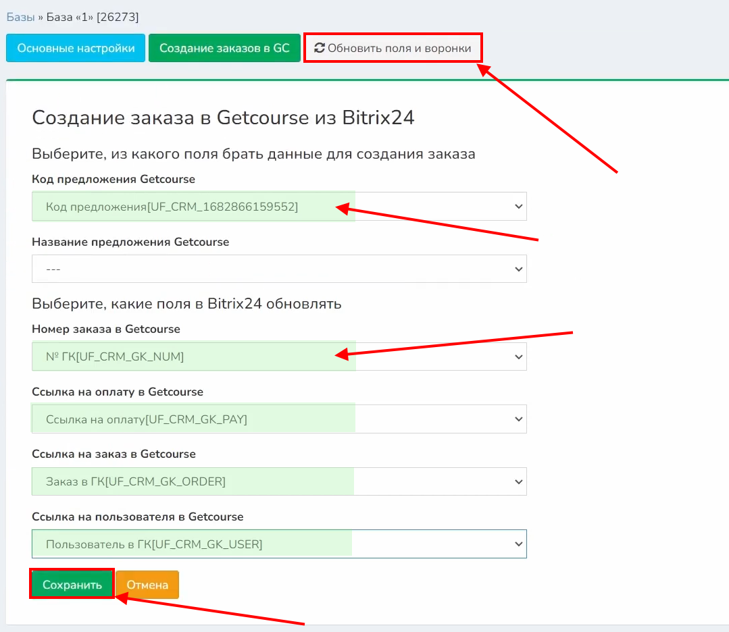
Task: Click the Сохранить button
Action: coord(72,585)
